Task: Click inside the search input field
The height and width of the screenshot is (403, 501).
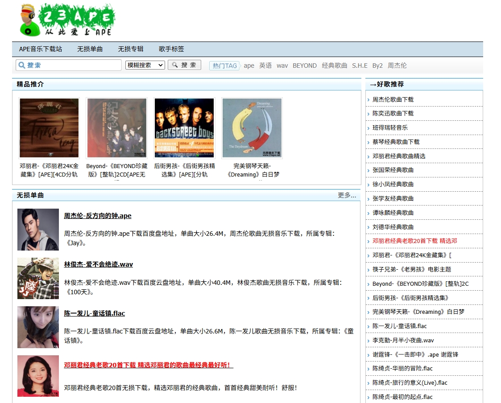Action: (71, 65)
